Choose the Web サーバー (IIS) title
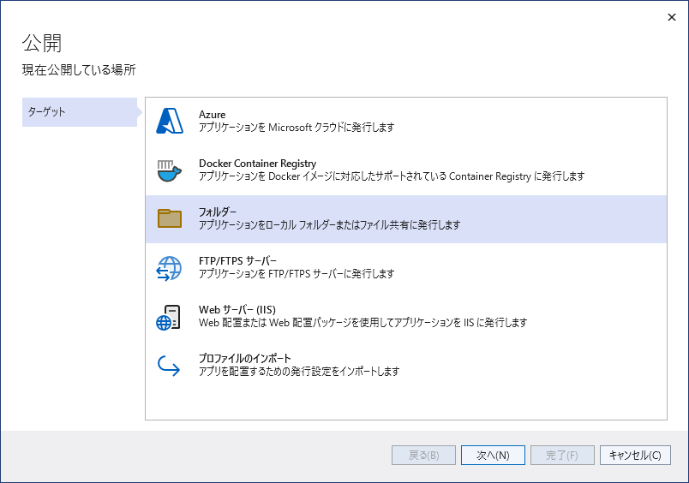The width and height of the screenshot is (689, 483). (x=237, y=310)
